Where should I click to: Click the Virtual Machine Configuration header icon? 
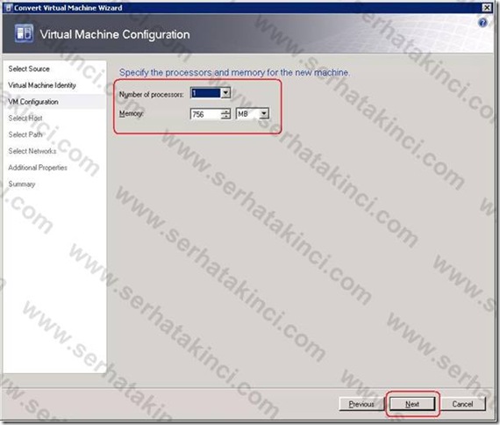pos(24,33)
